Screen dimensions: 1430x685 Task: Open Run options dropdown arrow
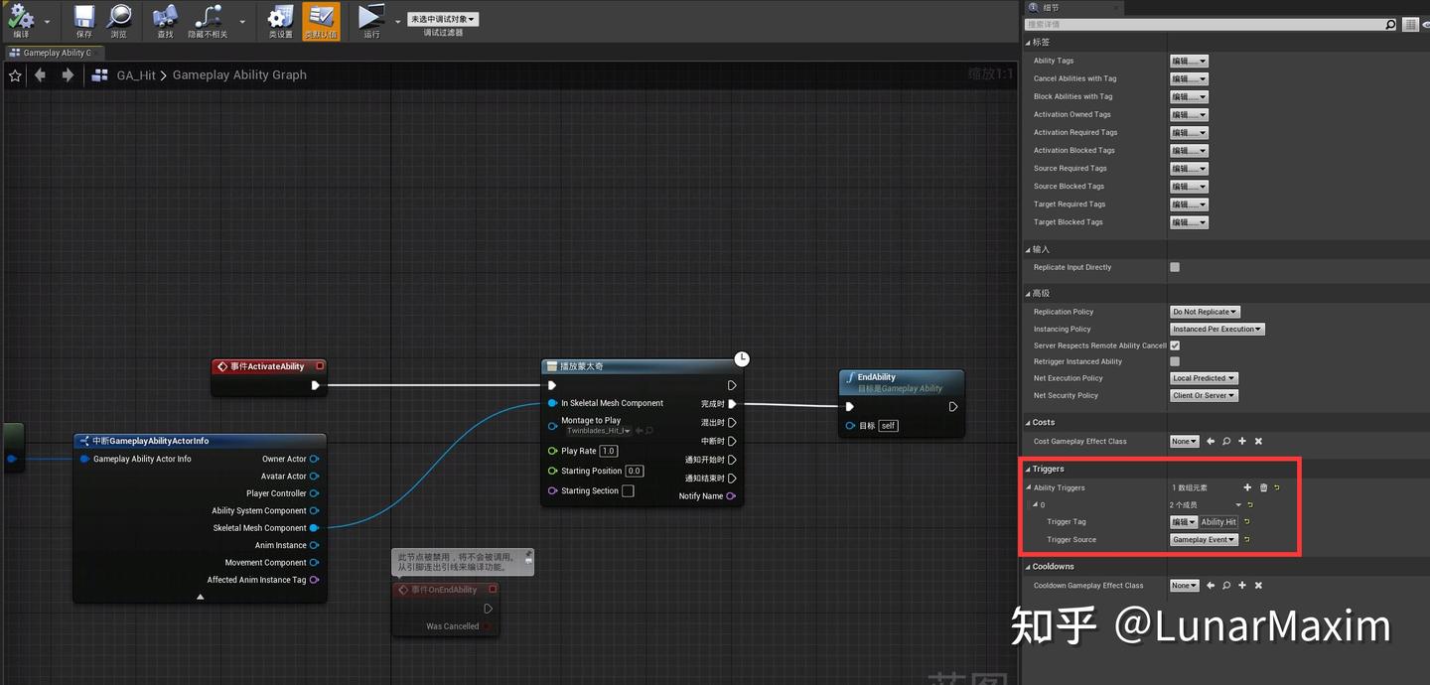click(398, 22)
